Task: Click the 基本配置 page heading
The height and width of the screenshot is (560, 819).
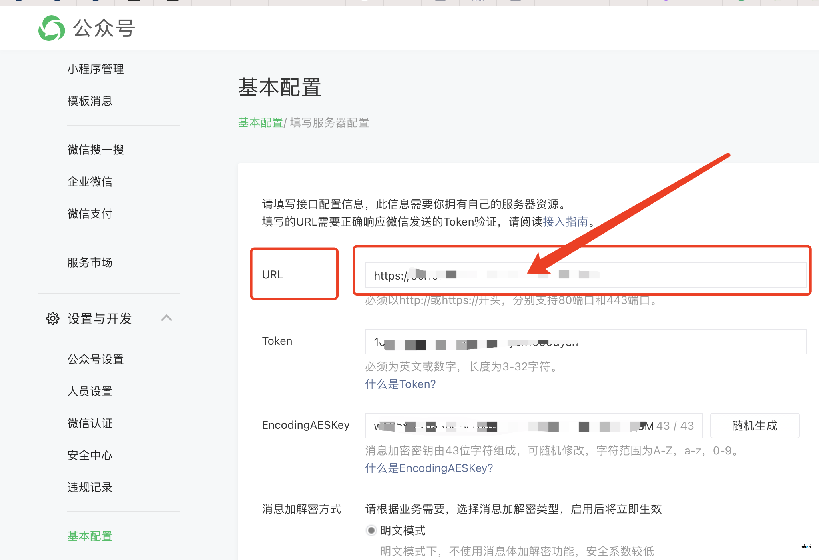Action: click(280, 87)
